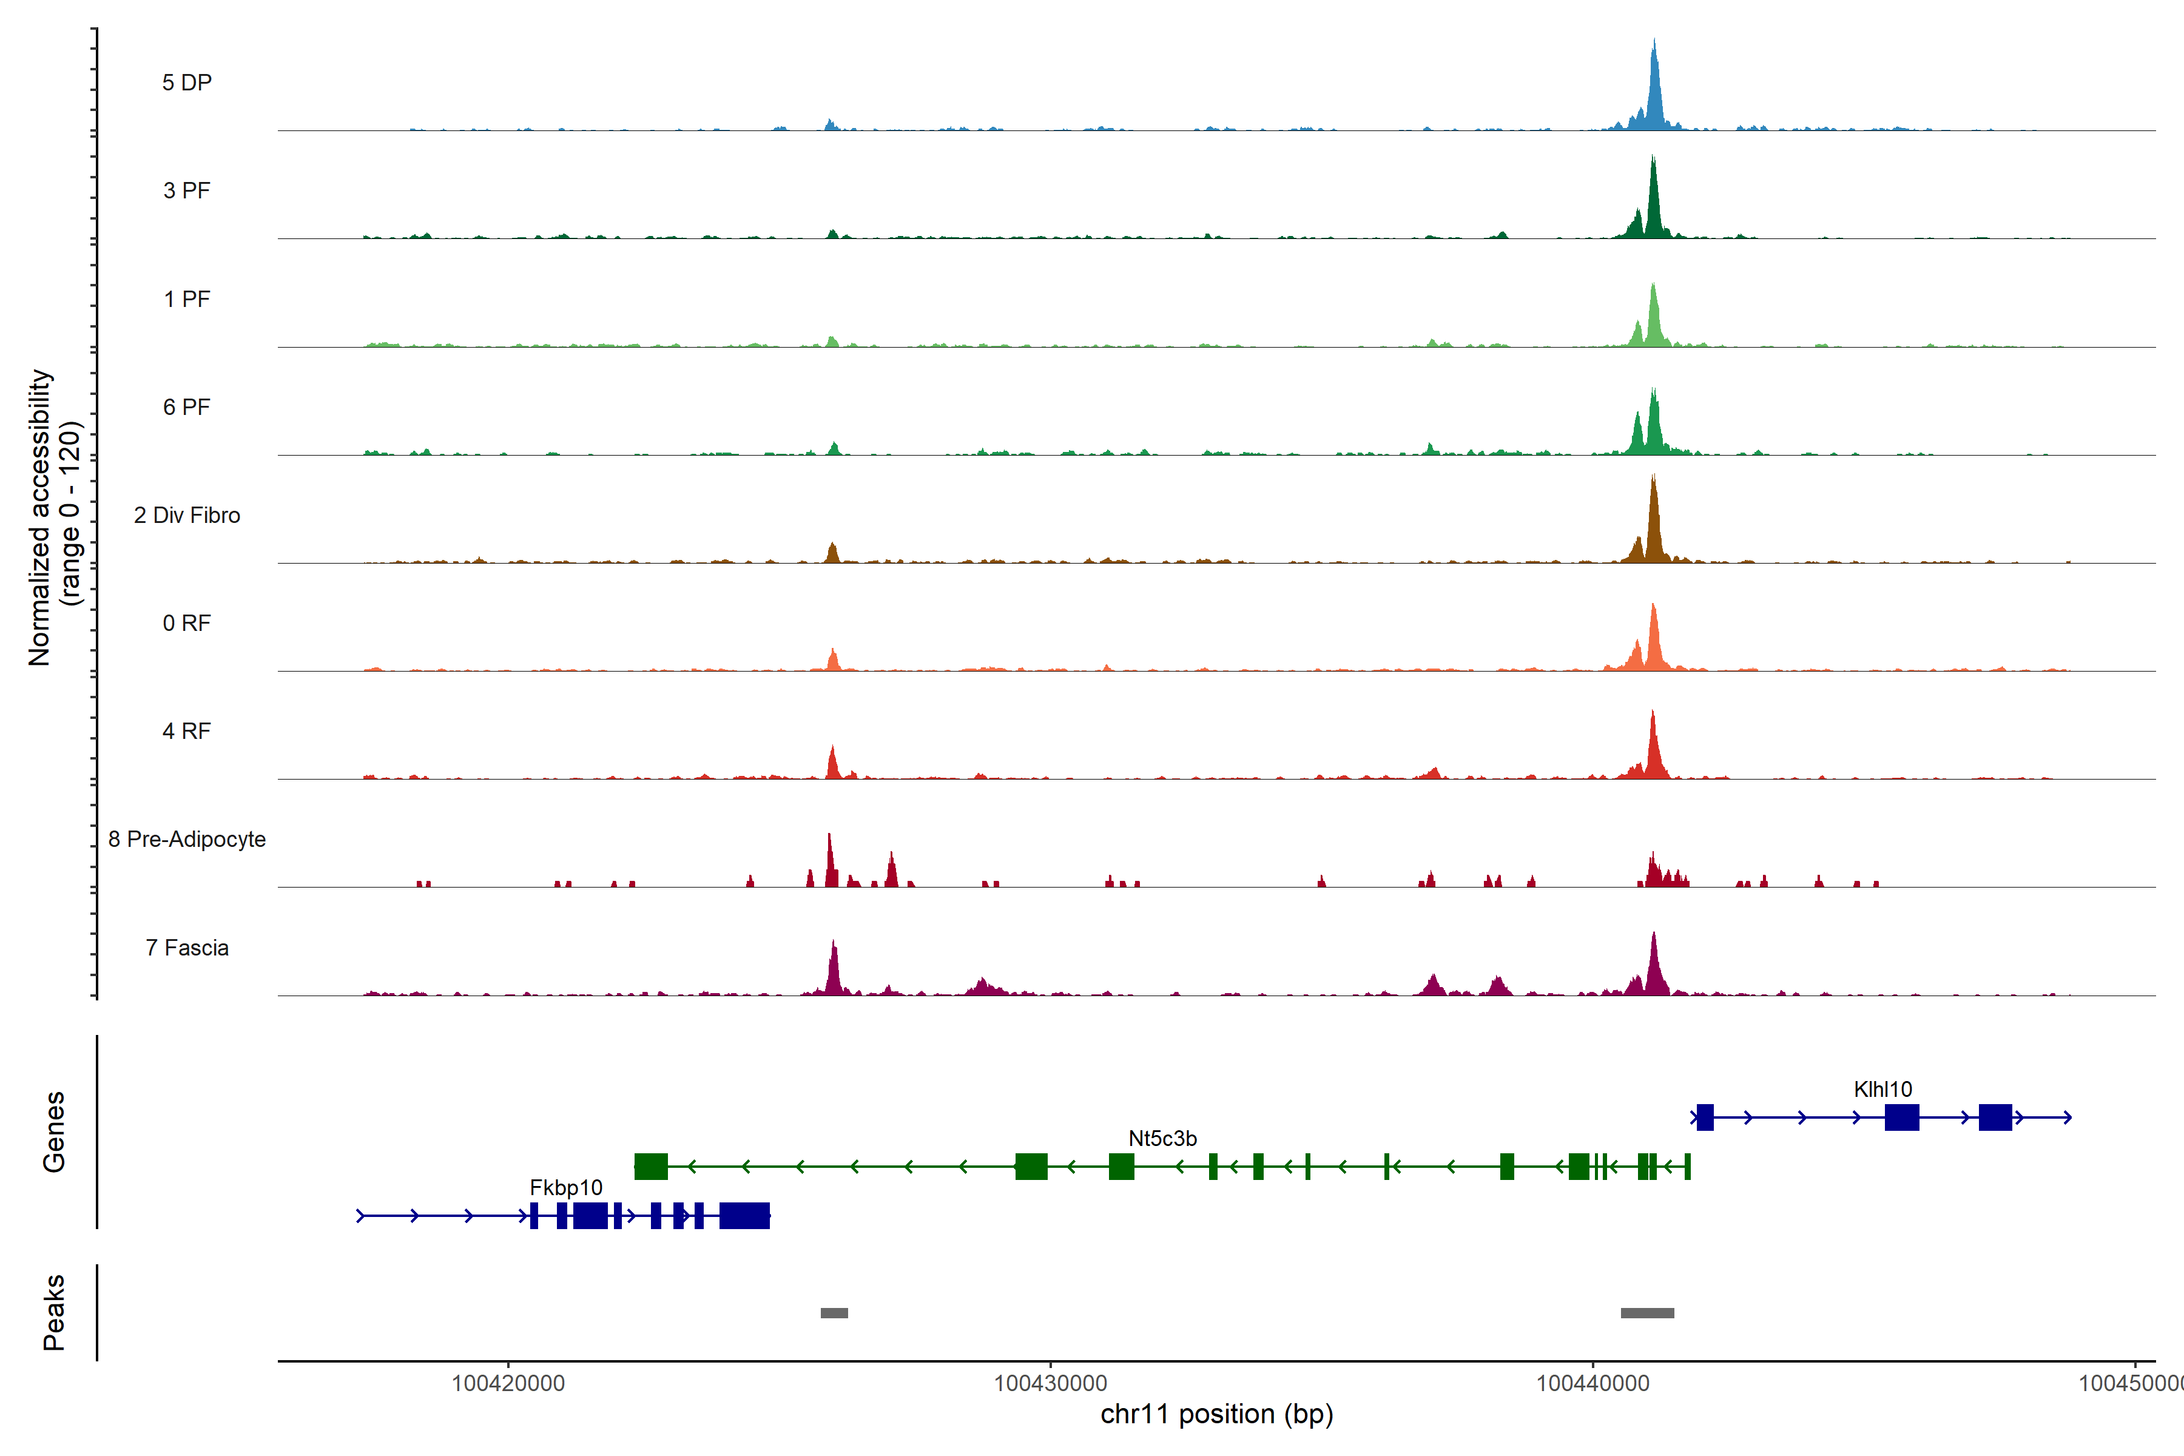Click the right gray peak region bar
This screenshot has height=1456, width=2184.
click(1647, 1313)
